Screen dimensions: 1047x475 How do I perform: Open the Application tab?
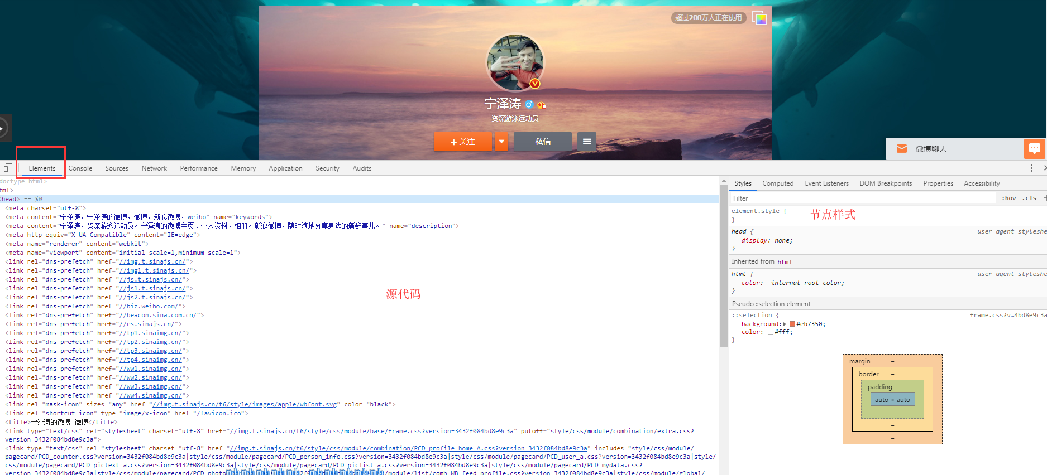click(x=285, y=168)
